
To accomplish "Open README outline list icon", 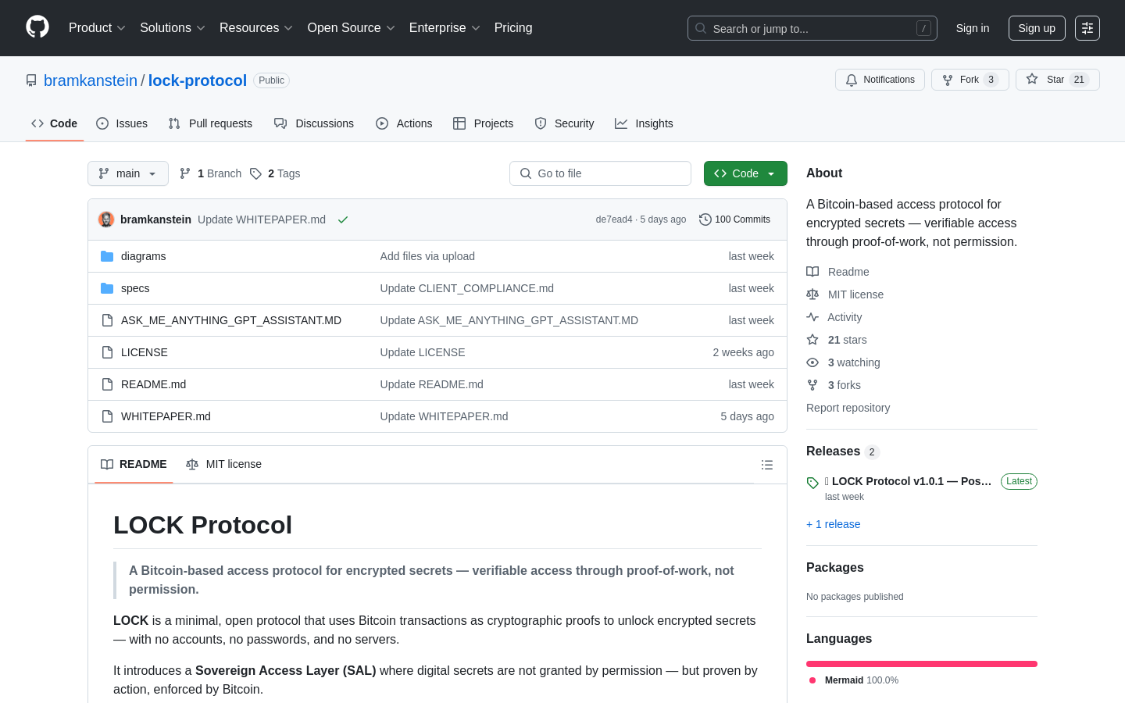I will pyautogui.click(x=767, y=465).
